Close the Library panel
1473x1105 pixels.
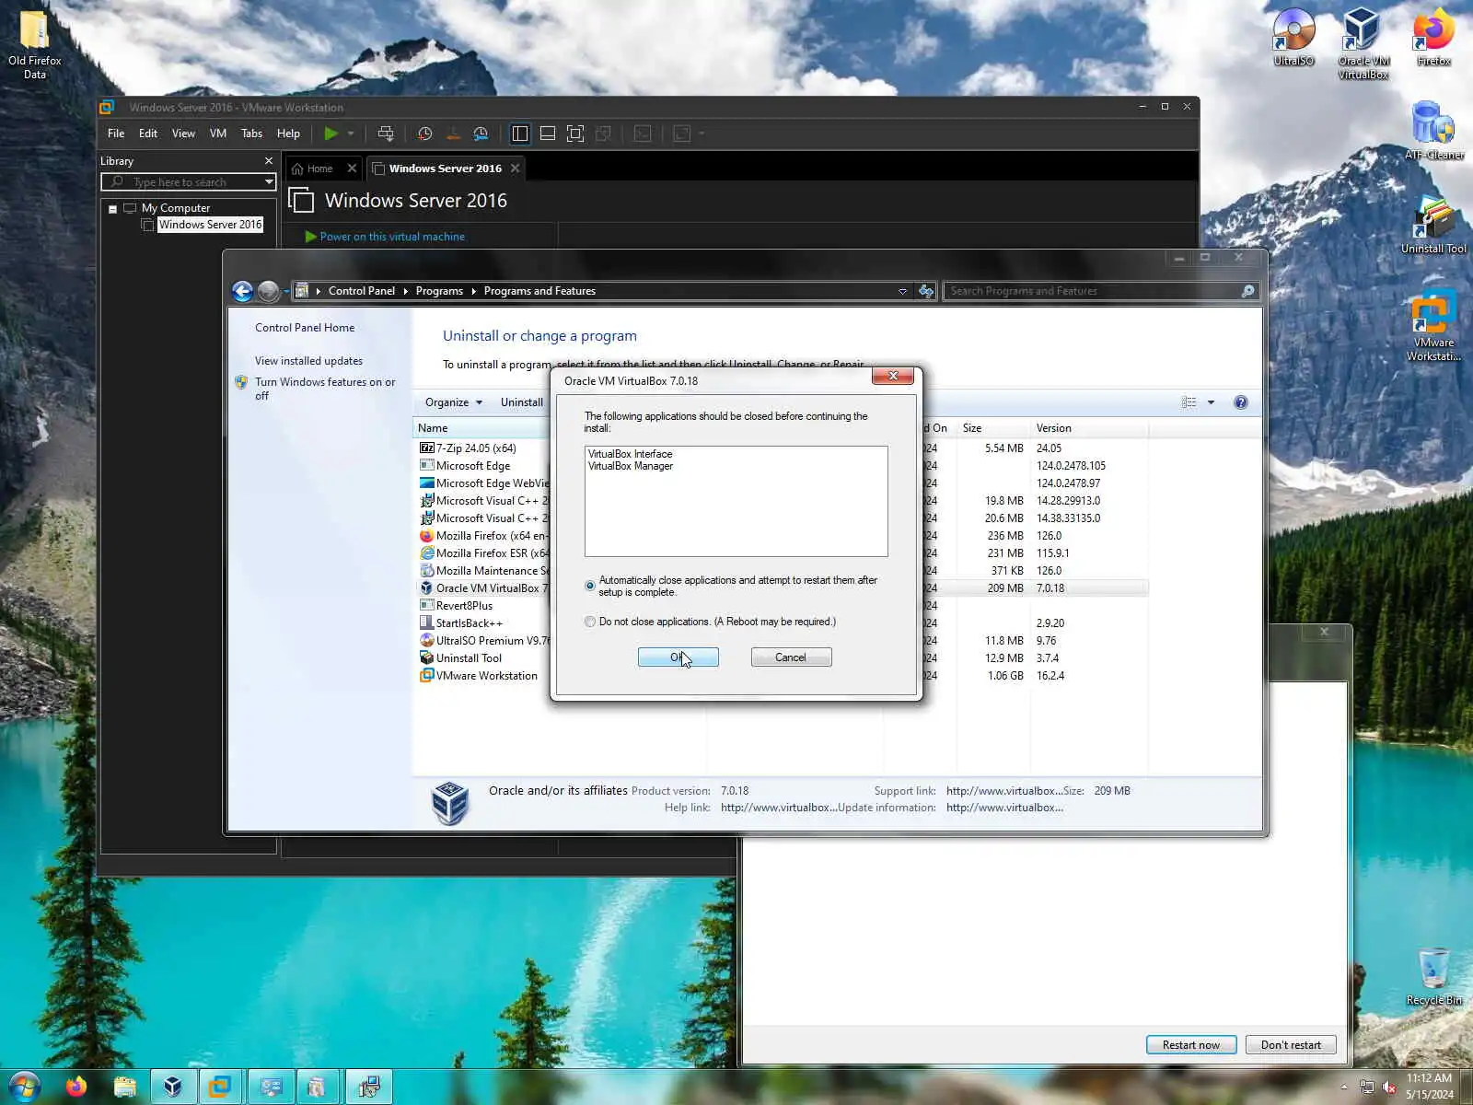coord(269,161)
